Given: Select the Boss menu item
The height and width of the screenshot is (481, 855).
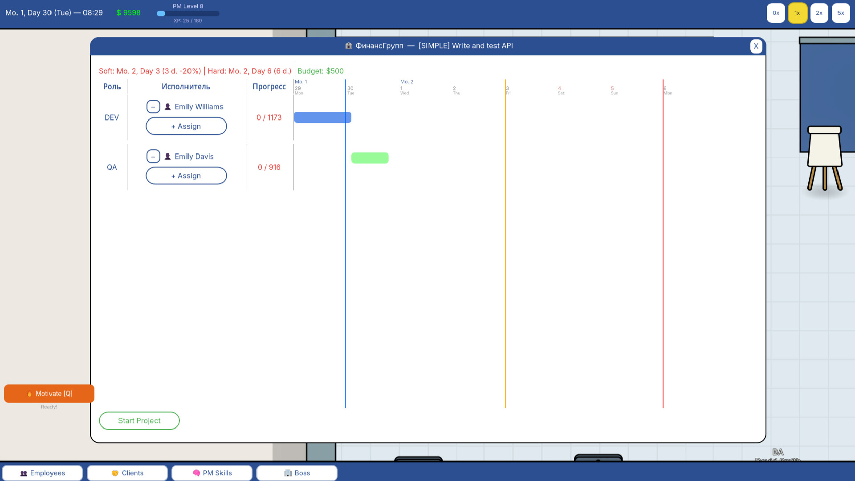Looking at the screenshot, I should [x=297, y=473].
